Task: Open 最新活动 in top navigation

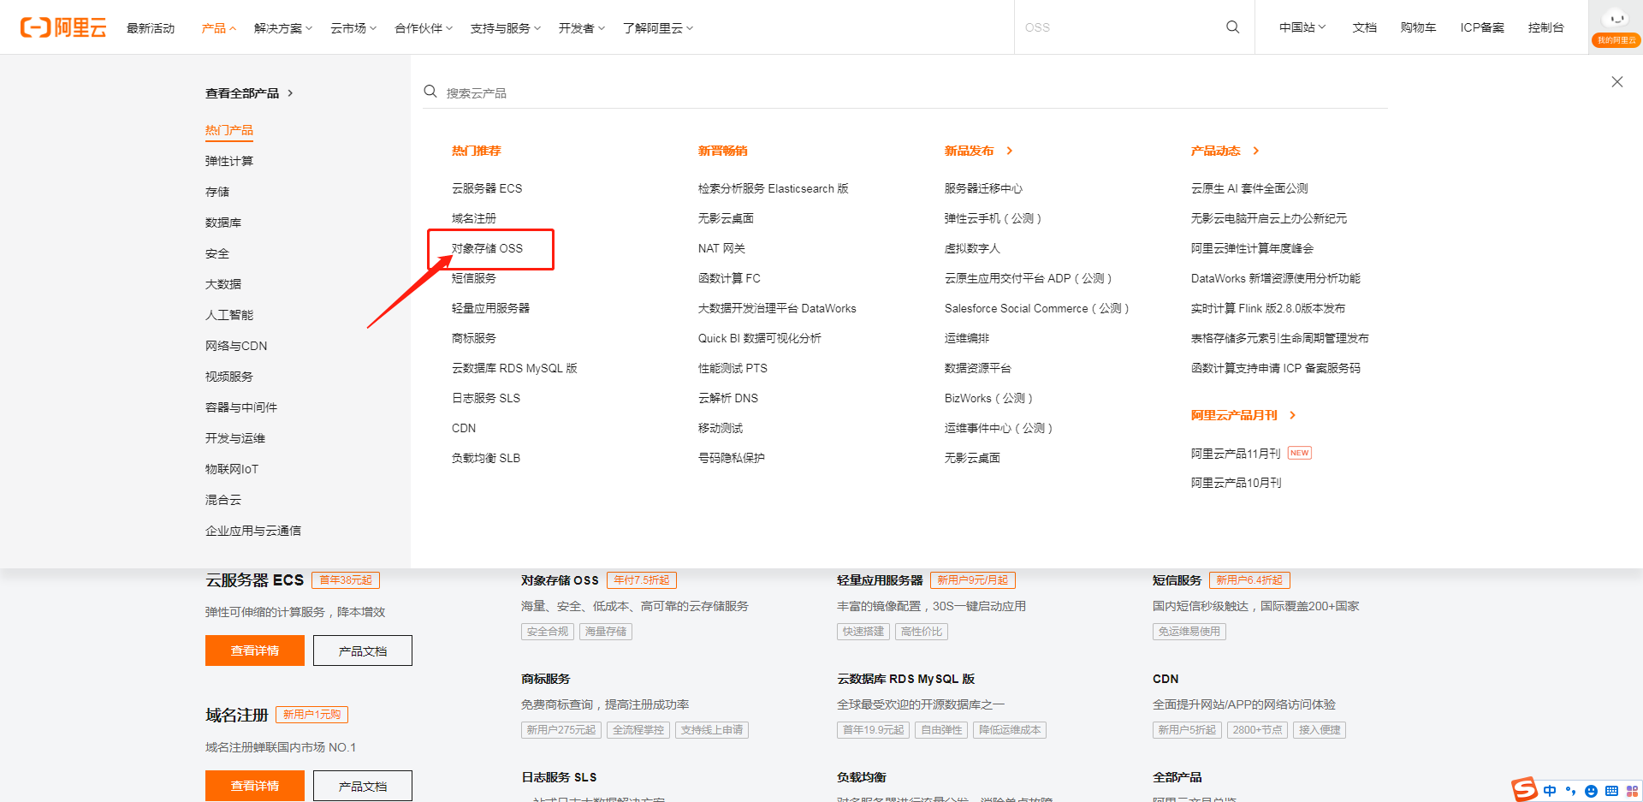Action: (151, 28)
